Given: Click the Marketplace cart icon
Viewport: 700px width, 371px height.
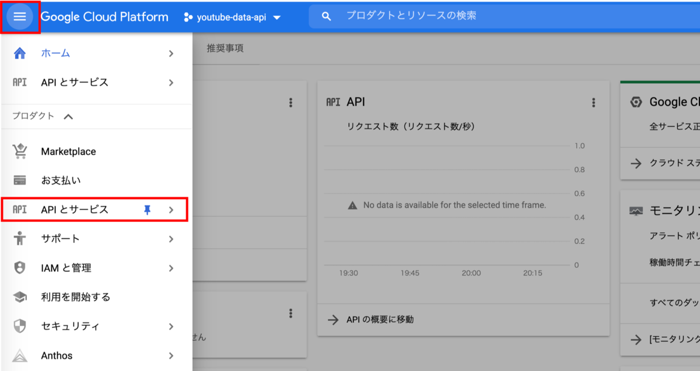Looking at the screenshot, I should [x=20, y=151].
